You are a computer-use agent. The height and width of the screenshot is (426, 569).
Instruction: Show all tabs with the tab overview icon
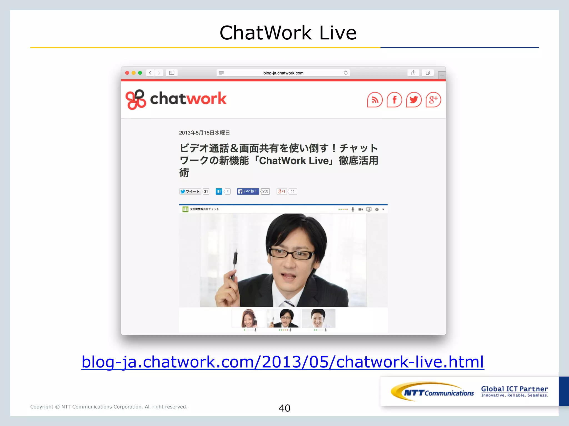click(x=428, y=73)
